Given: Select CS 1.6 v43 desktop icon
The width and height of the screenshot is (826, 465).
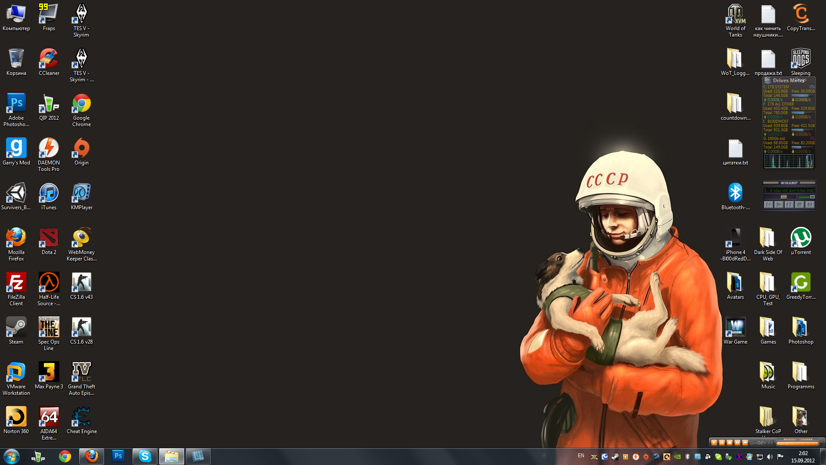Looking at the screenshot, I should click(81, 286).
